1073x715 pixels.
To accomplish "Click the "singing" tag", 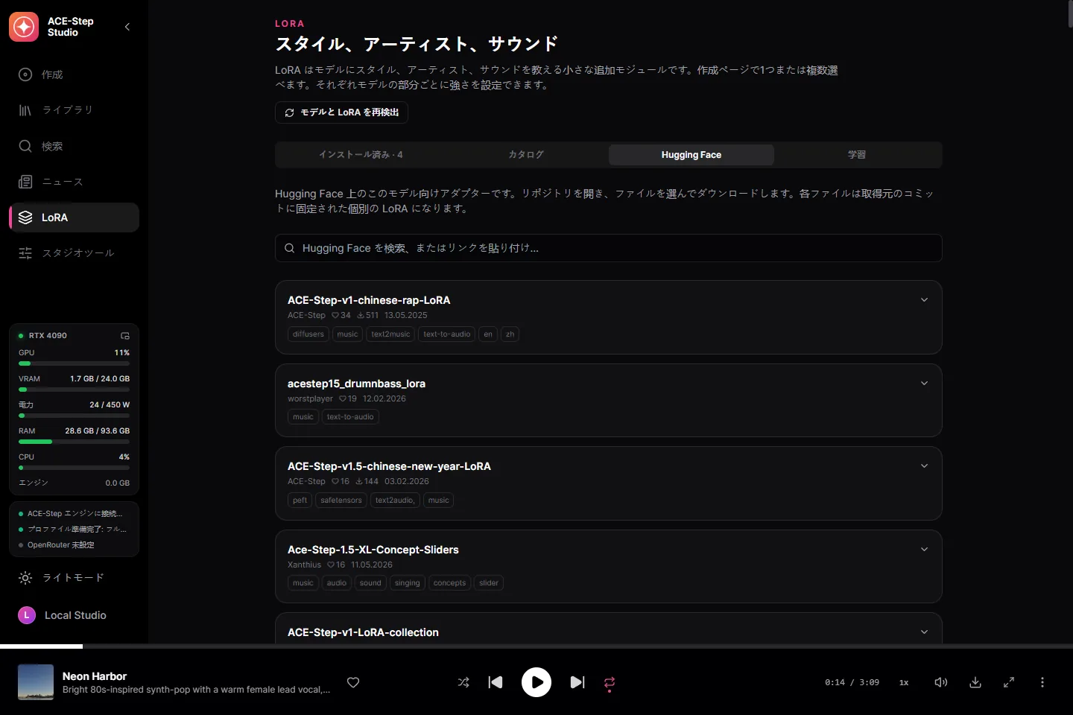I will coord(408,583).
